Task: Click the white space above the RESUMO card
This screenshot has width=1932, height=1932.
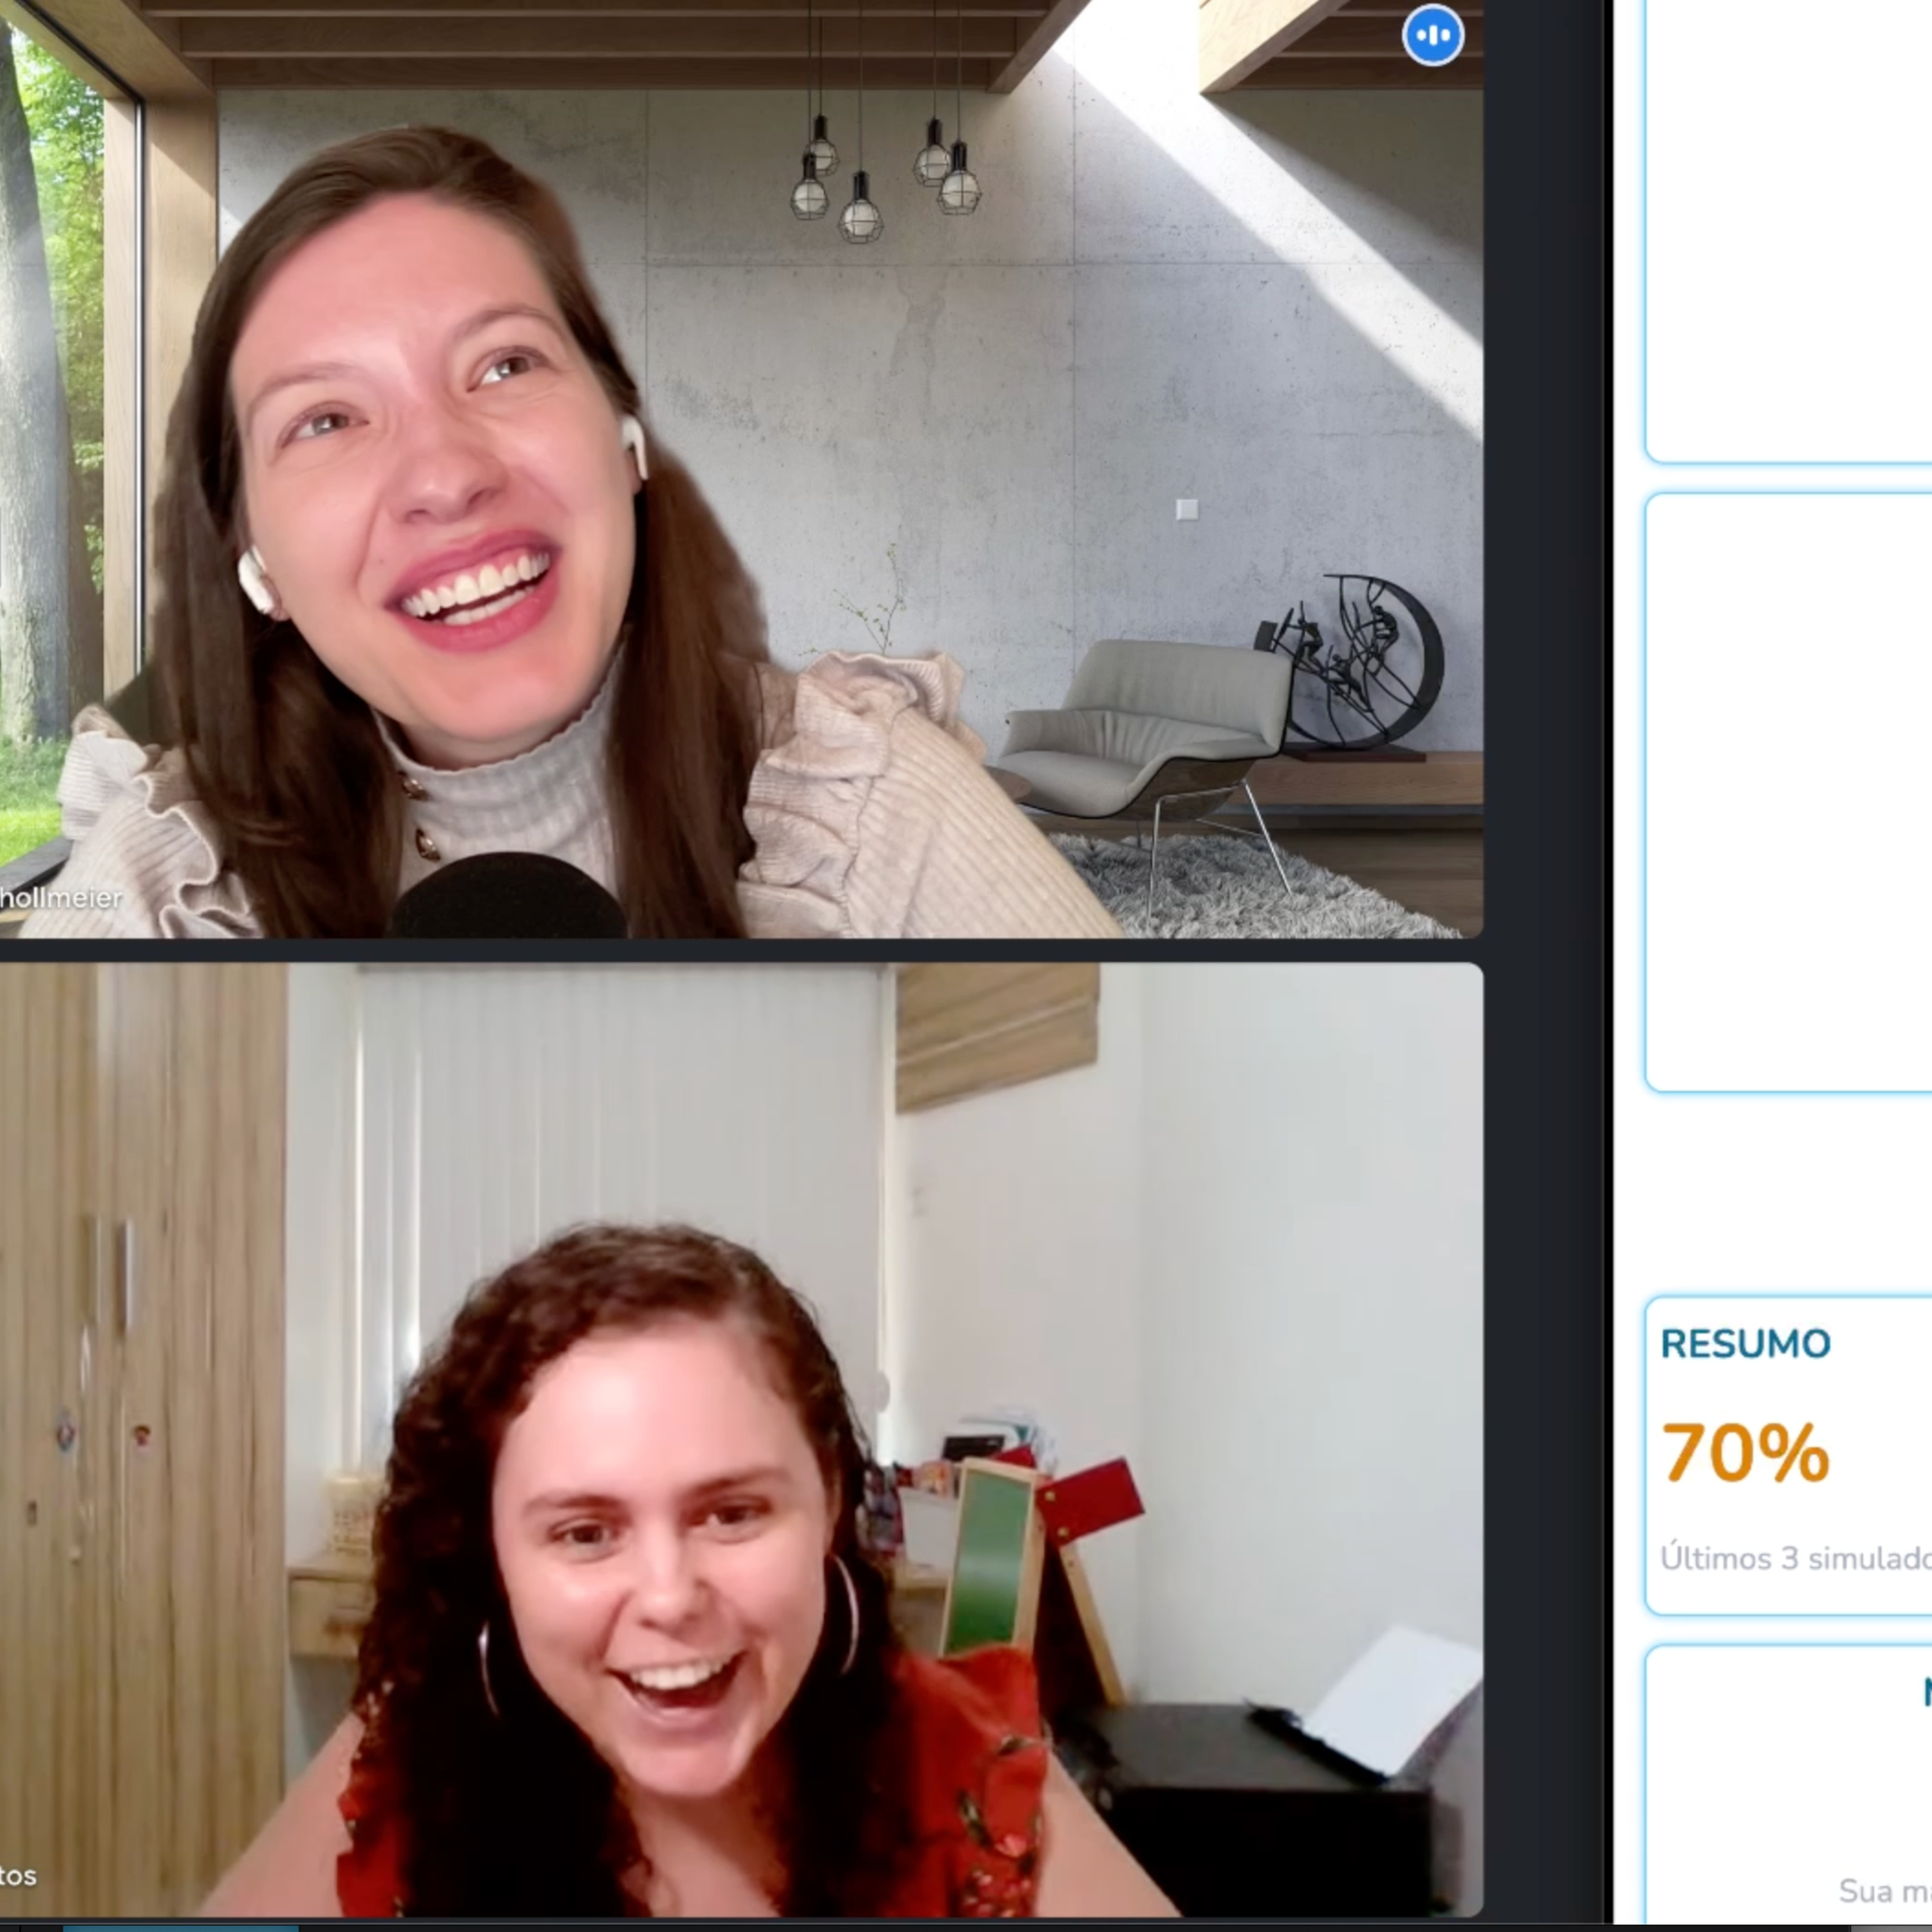Action: [x=1780, y=1195]
